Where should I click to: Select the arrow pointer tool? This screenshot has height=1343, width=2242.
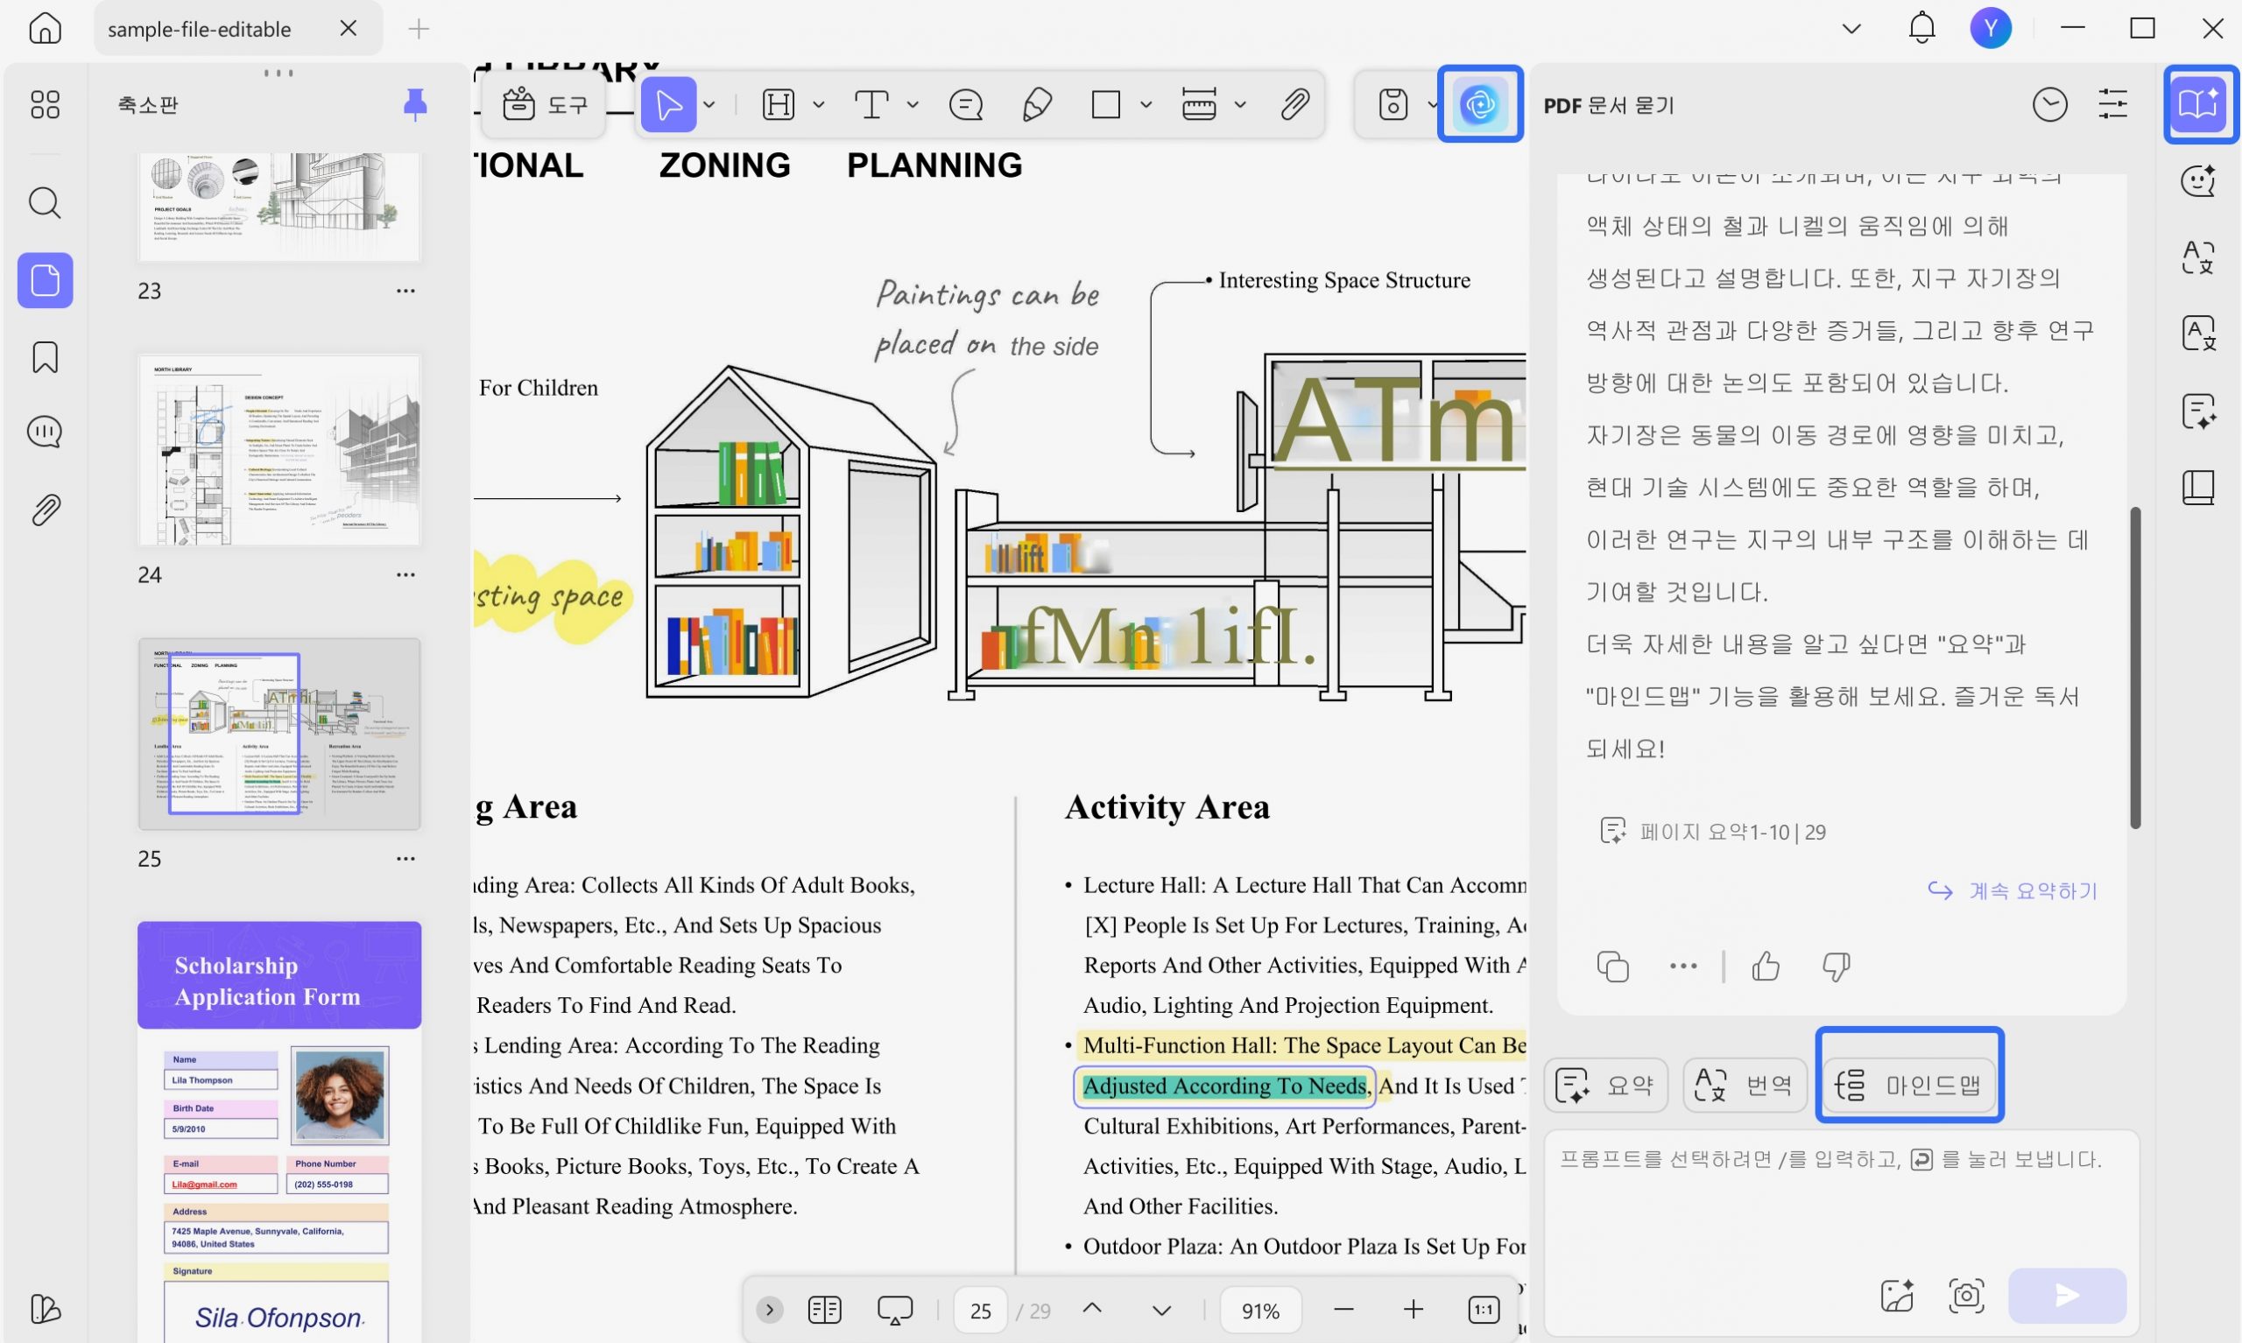pos(669,105)
